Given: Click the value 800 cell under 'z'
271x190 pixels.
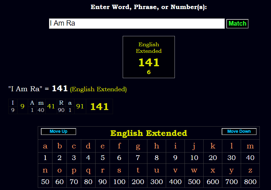Looking at the screenshot, I should pyautogui.click(x=250, y=182).
